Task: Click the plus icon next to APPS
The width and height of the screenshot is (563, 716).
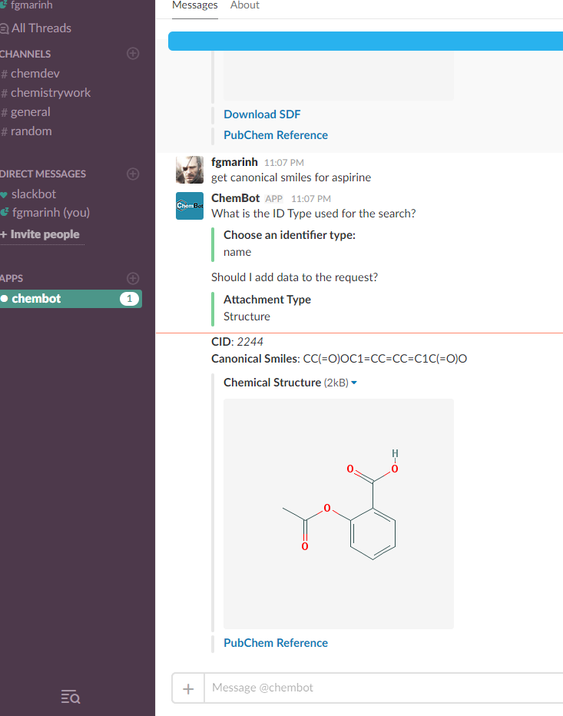Action: click(x=132, y=278)
